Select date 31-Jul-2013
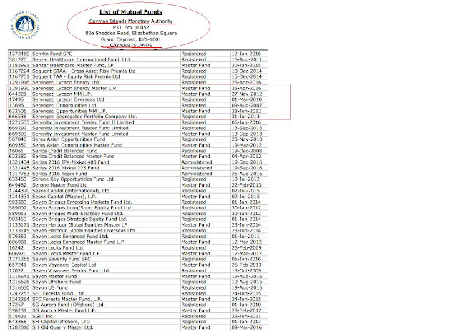Image resolution: width=458 pixels, height=331 pixels. point(245,117)
